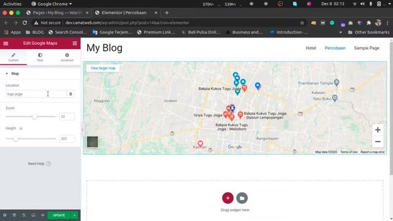Open the Elementor hamburger menu
Viewport: 393px width, 221px height.
click(6, 44)
